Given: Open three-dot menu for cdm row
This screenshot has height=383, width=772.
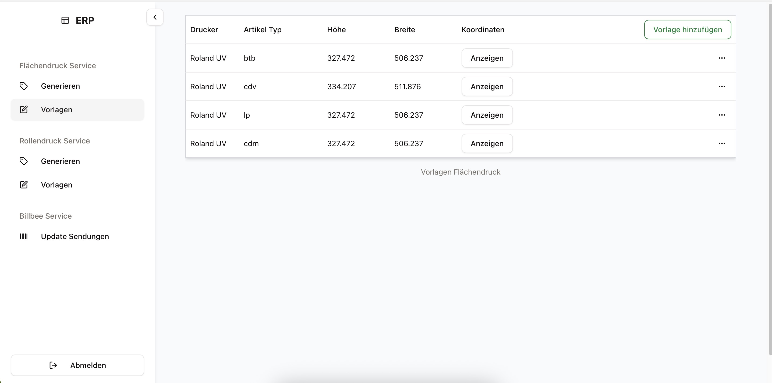Looking at the screenshot, I should pos(722,143).
